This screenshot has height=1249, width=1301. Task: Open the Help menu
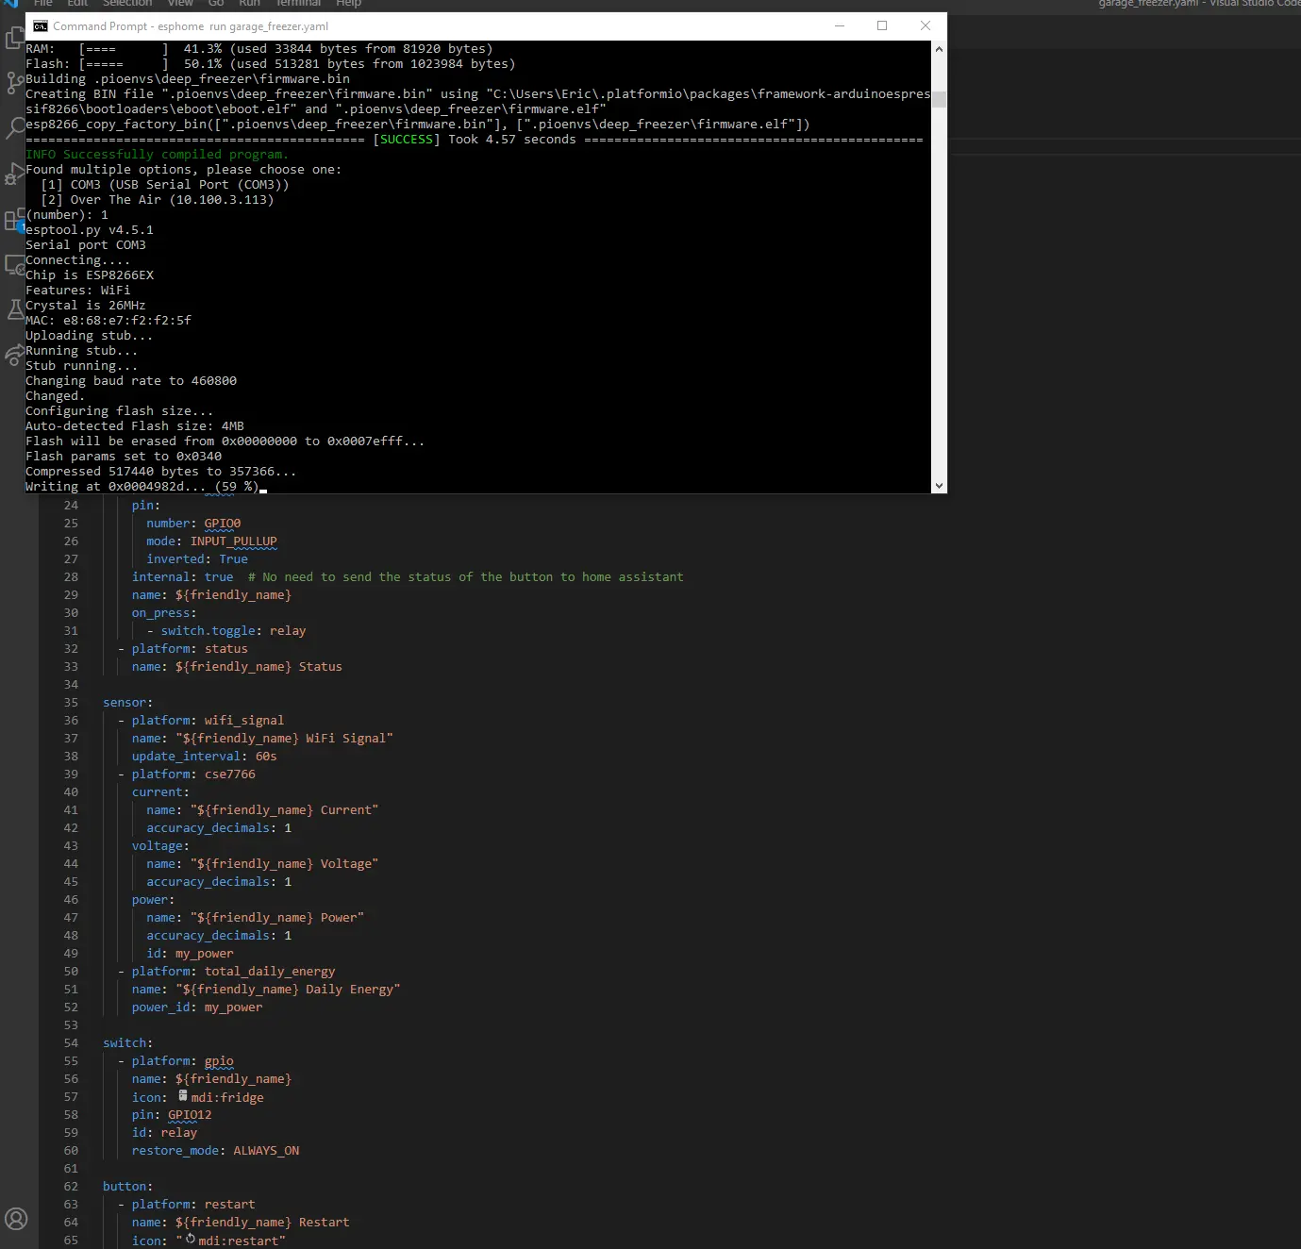348,4
